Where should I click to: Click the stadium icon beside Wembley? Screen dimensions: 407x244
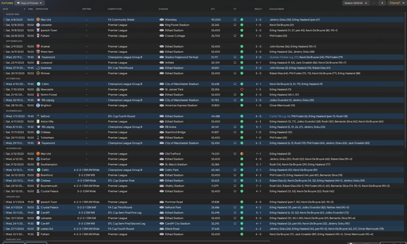(x=162, y=20)
